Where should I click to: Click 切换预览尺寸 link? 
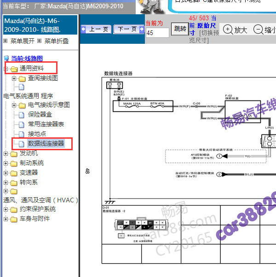pyautogui.click(x=204, y=36)
